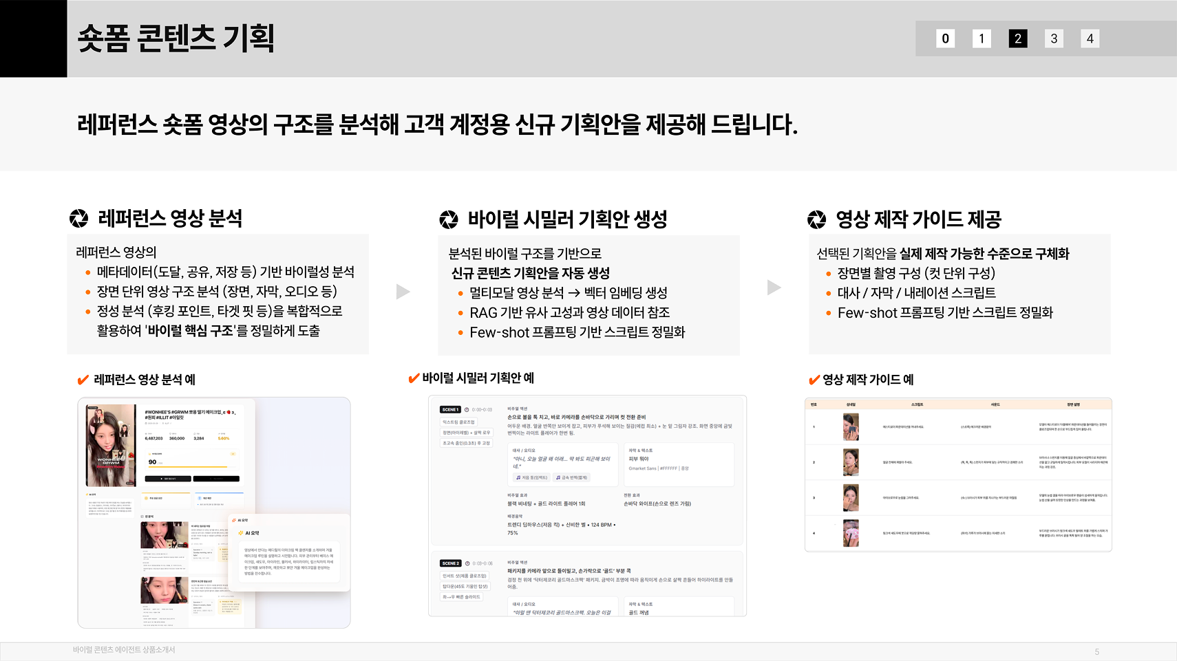Viewport: 1177px width, 661px height.
Task: Click the clock icon next to SCENE 1 timestamp
Action: (466, 409)
